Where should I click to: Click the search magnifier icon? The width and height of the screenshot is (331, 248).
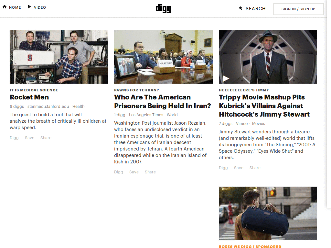coord(240,8)
